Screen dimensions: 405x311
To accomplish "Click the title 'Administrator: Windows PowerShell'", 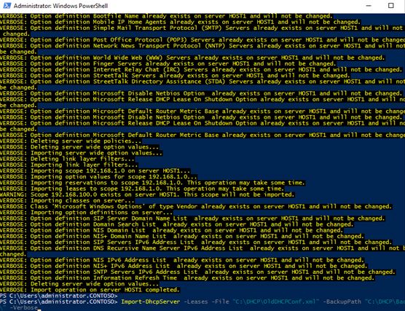I will [60, 6].
